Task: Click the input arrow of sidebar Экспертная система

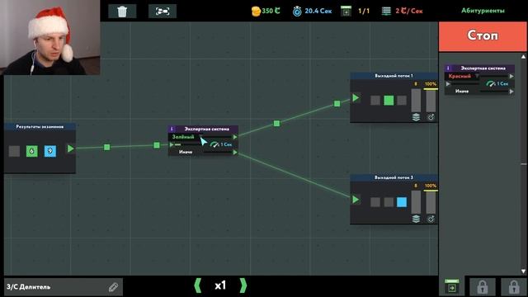Action: coord(448,84)
